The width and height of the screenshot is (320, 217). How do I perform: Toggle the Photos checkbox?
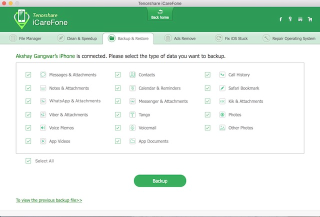207,114
